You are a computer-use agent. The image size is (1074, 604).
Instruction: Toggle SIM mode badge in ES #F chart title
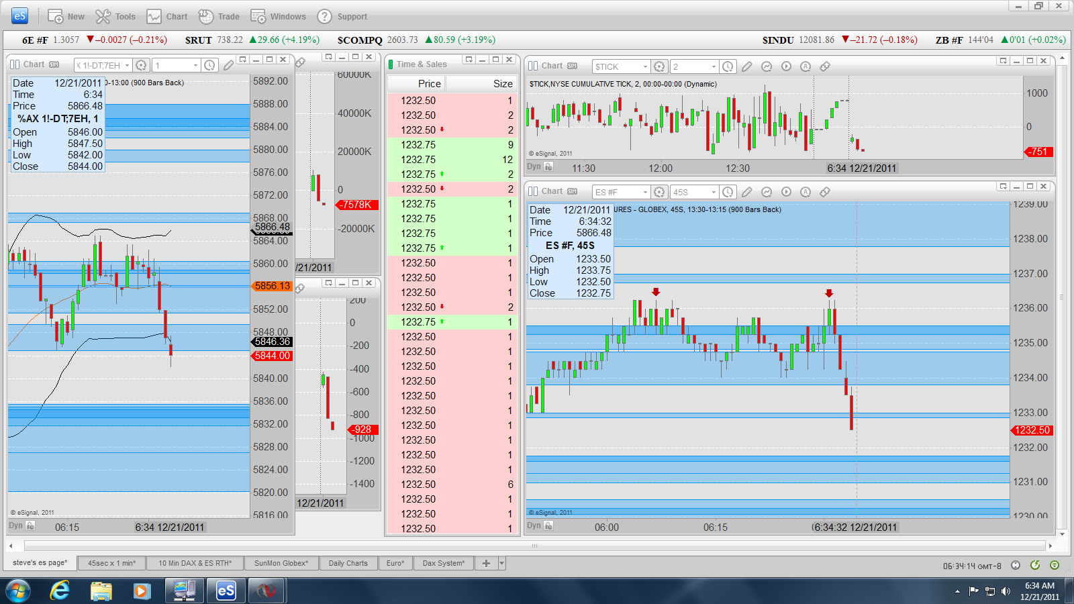coord(573,192)
